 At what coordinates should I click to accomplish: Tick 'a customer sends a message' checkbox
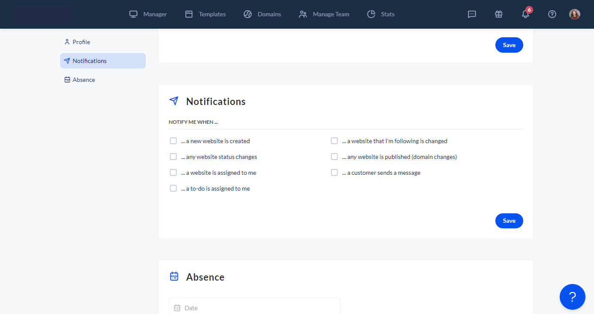[334, 173]
